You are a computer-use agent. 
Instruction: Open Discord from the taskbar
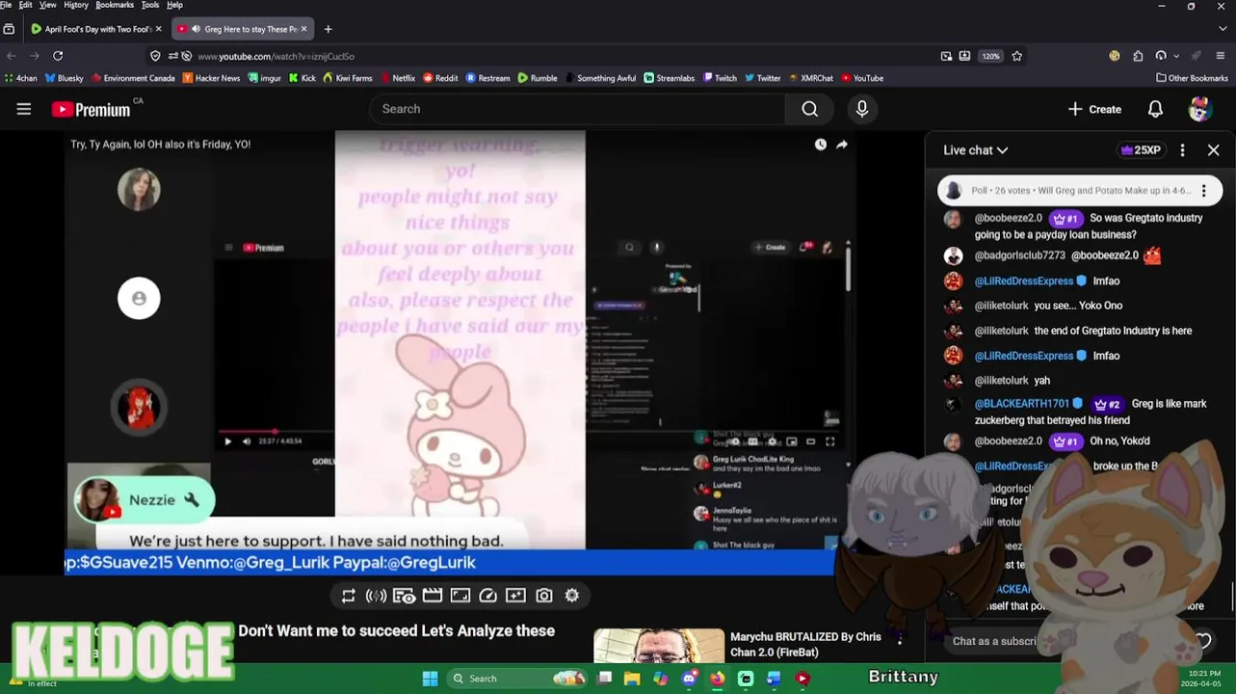(x=689, y=679)
